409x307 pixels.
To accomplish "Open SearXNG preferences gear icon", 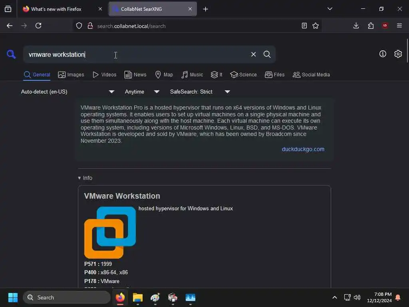I will click(398, 54).
